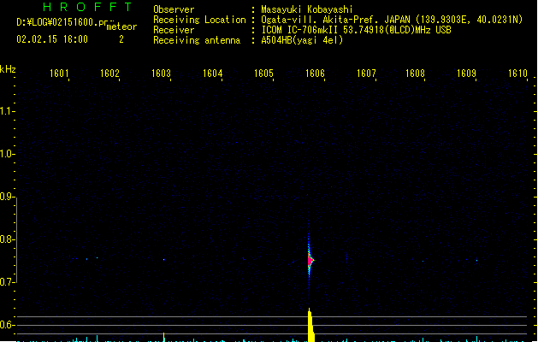Click the 'Receiving Location' label

tap(199, 20)
